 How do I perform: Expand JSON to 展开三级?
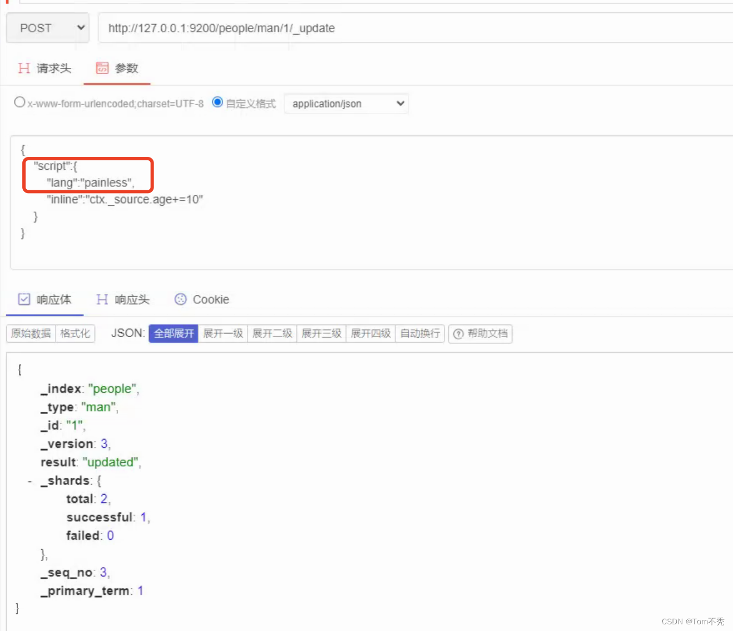(321, 333)
